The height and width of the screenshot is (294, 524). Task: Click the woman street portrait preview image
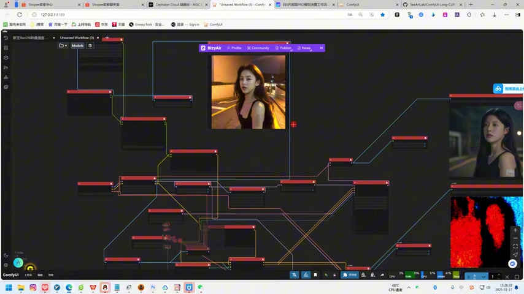[249, 92]
